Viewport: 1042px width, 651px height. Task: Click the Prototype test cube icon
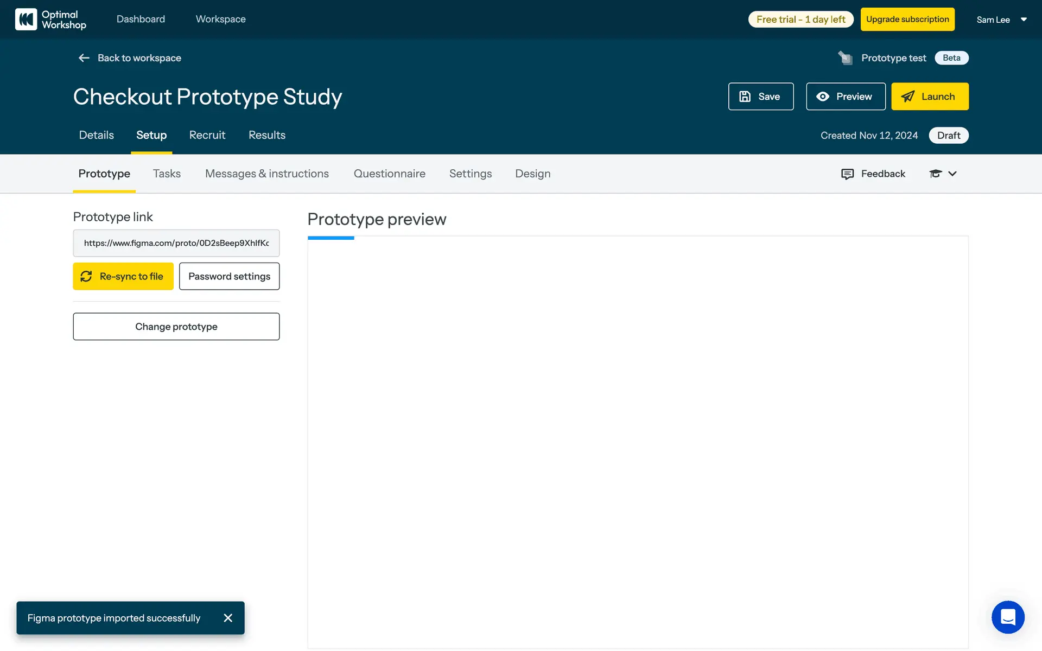click(845, 58)
